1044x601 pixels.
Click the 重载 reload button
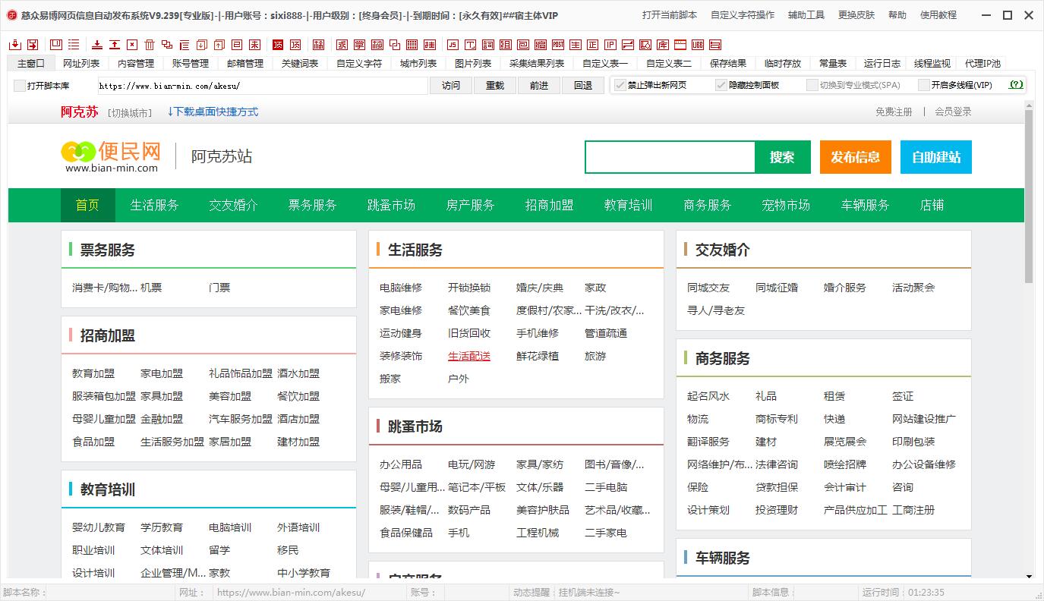(x=495, y=86)
